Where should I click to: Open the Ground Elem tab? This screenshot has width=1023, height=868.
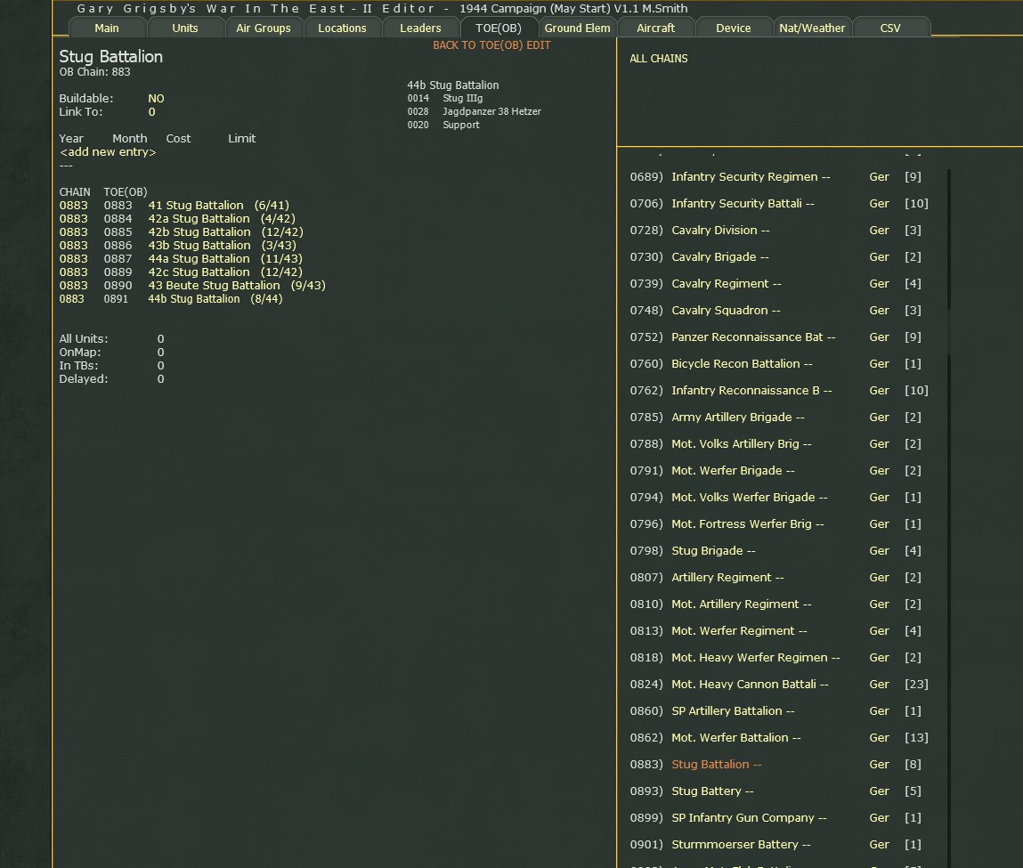pos(578,28)
